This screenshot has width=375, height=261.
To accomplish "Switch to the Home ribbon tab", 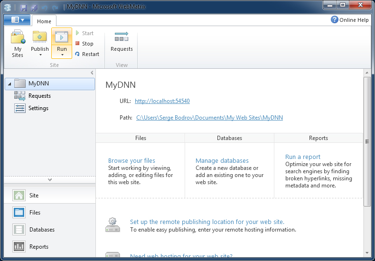I will tap(44, 21).
